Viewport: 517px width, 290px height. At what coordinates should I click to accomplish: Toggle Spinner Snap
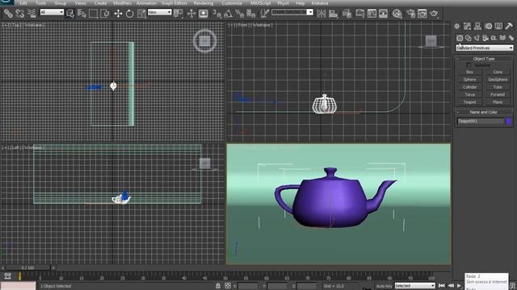pos(251,14)
